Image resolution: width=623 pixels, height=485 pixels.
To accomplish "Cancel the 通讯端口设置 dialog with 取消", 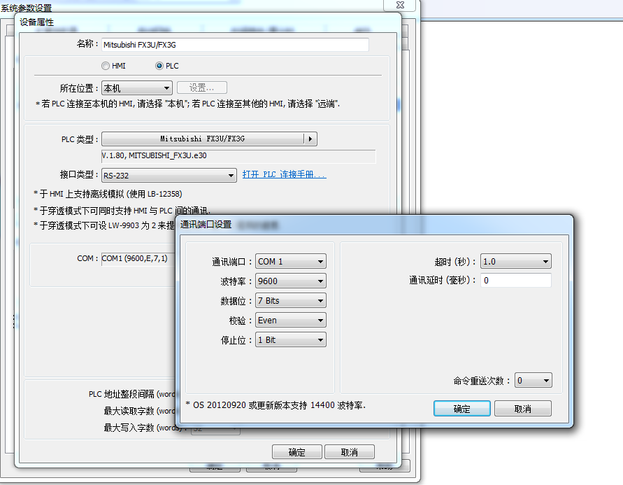I will pyautogui.click(x=522, y=409).
